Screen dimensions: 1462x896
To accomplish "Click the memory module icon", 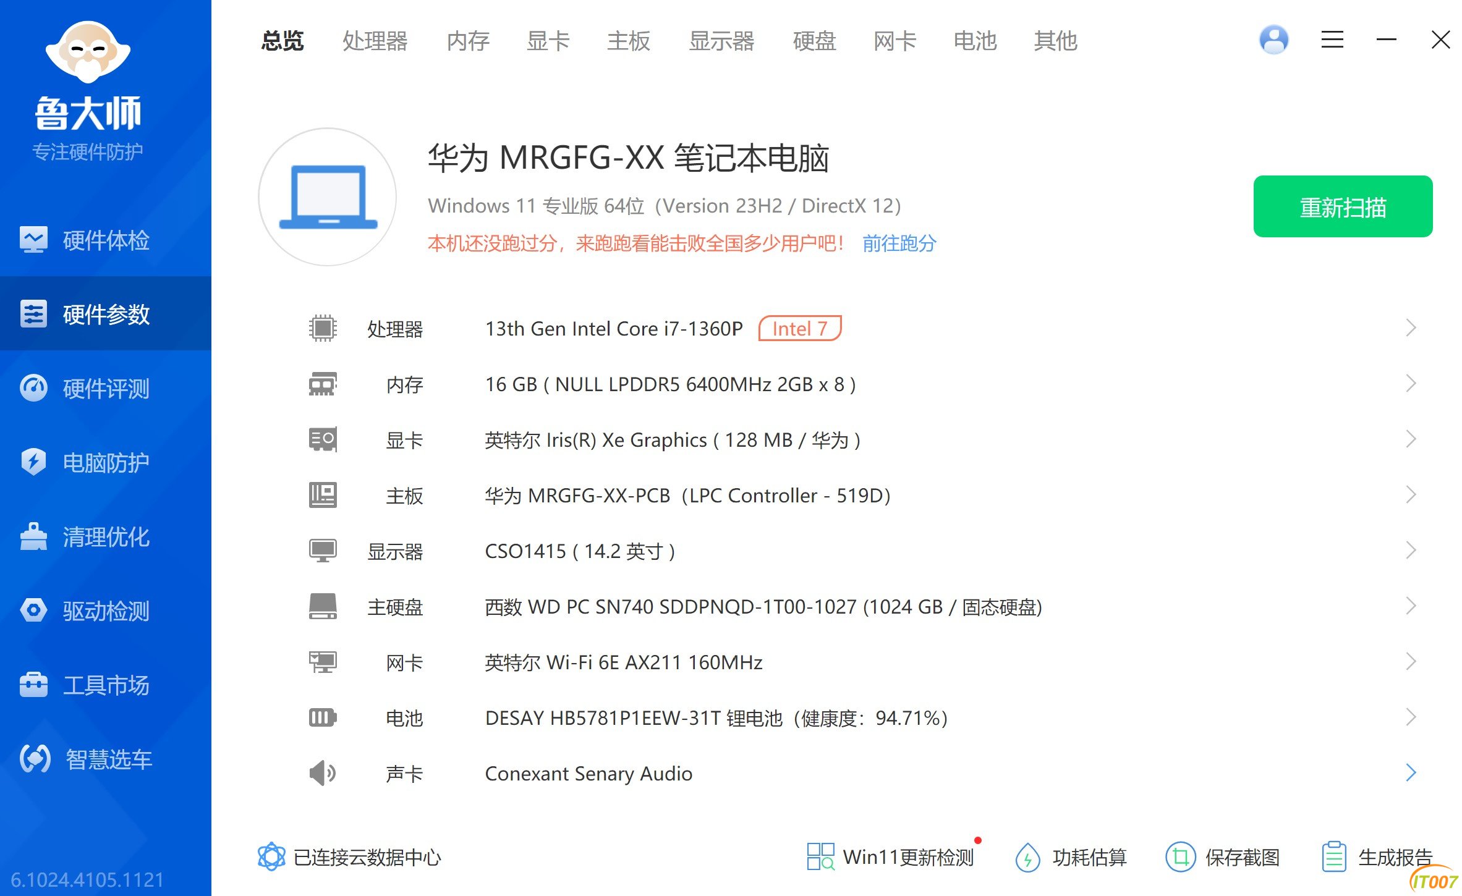I will pos(323,384).
